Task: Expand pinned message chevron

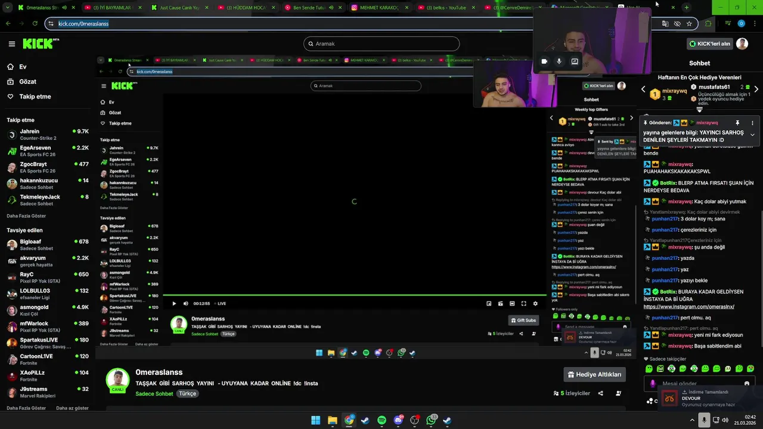Action: point(752,135)
